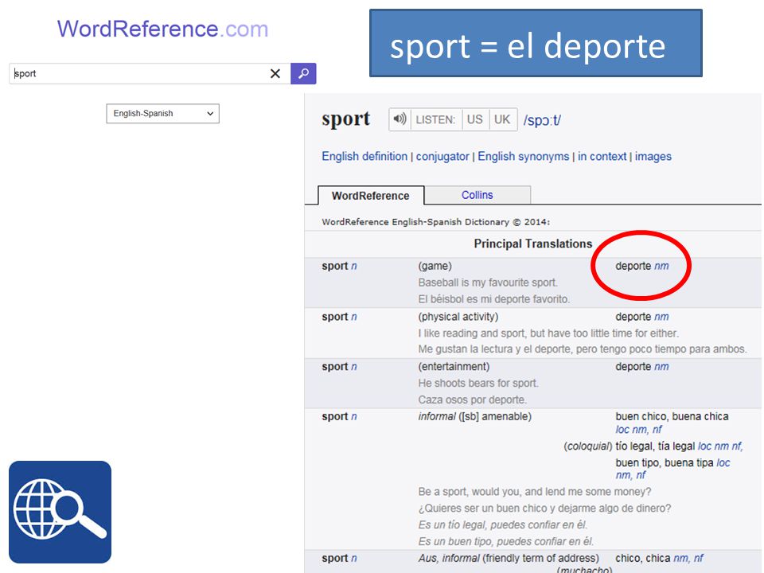This screenshot has width=764, height=573.
Task: Click the magnifier search button
Action: (303, 73)
